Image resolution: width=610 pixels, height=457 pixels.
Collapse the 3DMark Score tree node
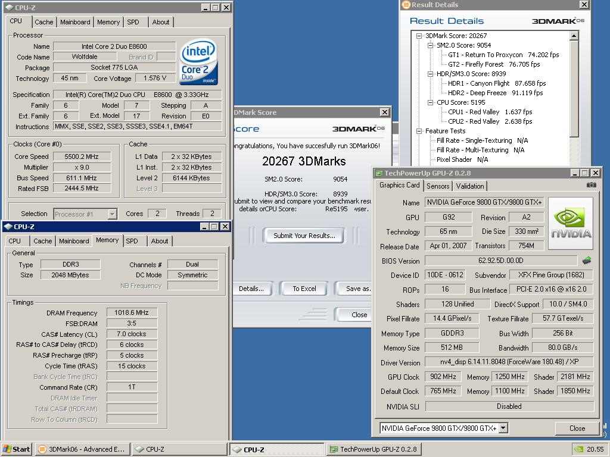[419, 36]
